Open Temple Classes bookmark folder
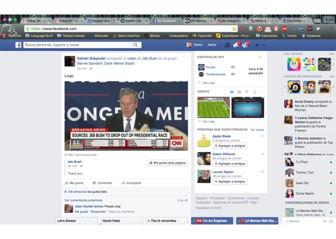This screenshot has height=239, width=336. coord(71,36)
